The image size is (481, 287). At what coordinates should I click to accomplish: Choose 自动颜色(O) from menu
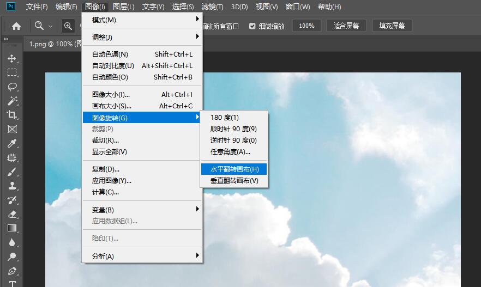pyautogui.click(x=142, y=77)
